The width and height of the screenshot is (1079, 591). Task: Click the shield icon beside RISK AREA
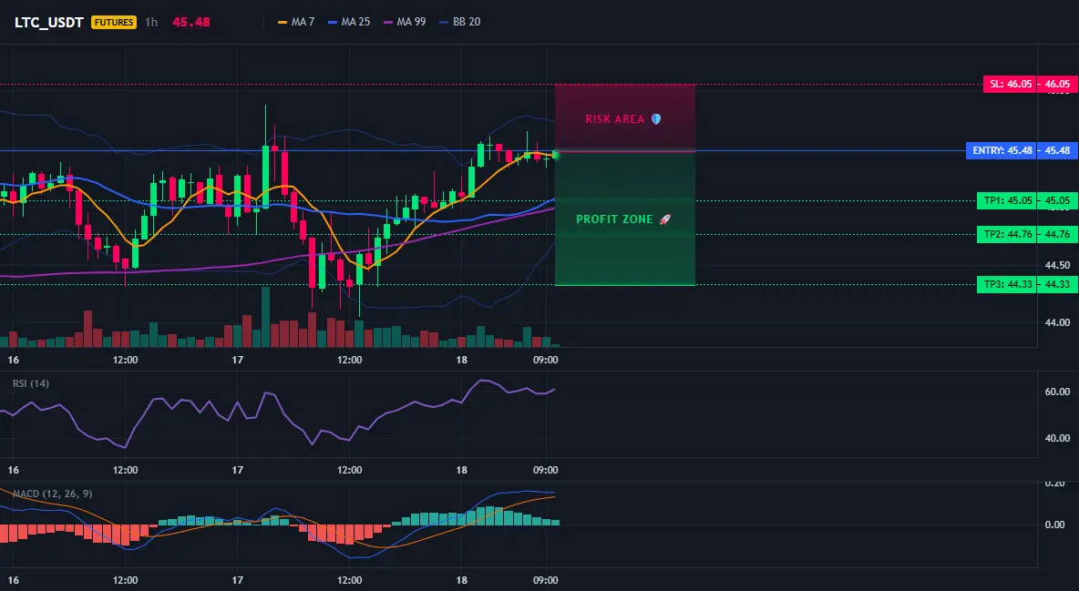656,119
